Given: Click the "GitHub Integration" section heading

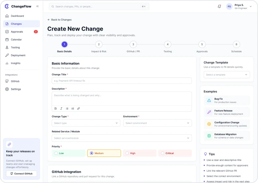Looking at the screenshot, I should click(66, 172).
